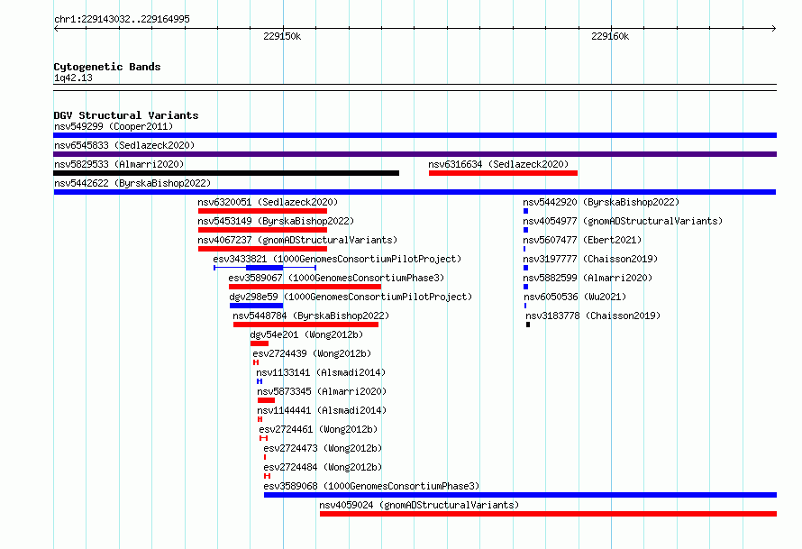Open nsv1144441 (Alsmadi2014) label
The height and width of the screenshot is (549, 802).
[322, 410]
